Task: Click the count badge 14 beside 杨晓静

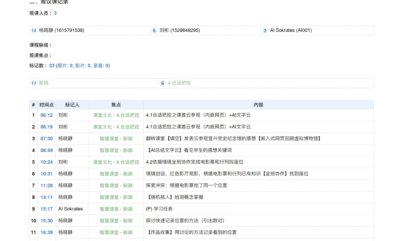Action: pos(34,31)
